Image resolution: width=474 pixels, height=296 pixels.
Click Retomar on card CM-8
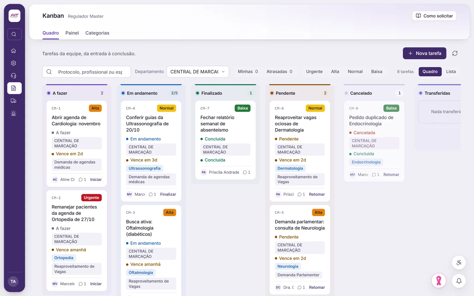coord(391,175)
